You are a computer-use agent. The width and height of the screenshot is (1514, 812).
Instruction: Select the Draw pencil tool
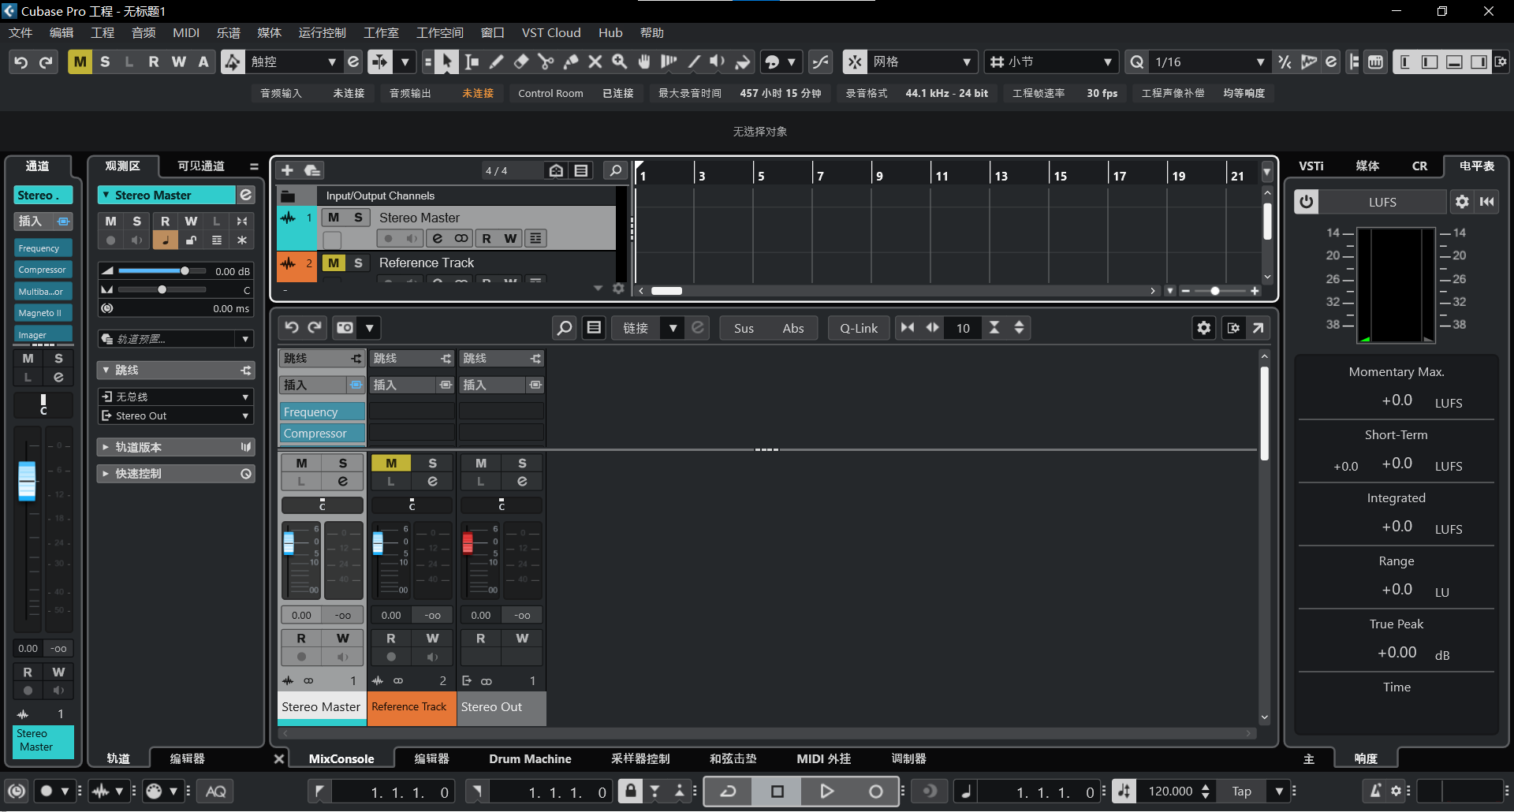[x=496, y=61]
